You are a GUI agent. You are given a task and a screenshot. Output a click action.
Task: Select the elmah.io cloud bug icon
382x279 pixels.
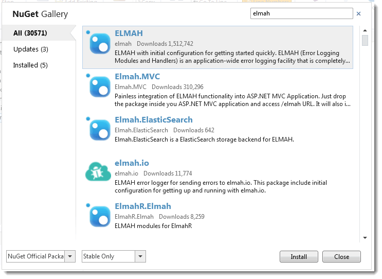(x=98, y=172)
